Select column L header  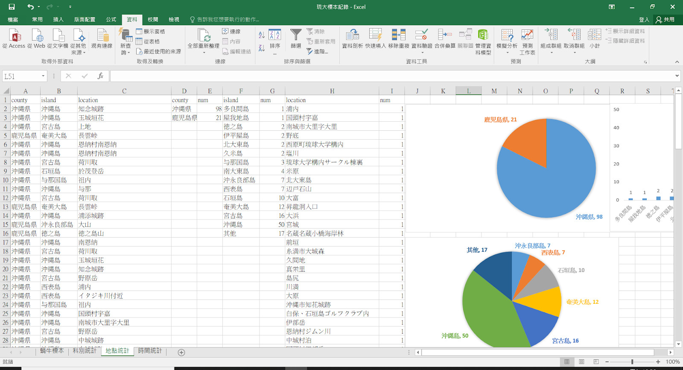(468, 91)
